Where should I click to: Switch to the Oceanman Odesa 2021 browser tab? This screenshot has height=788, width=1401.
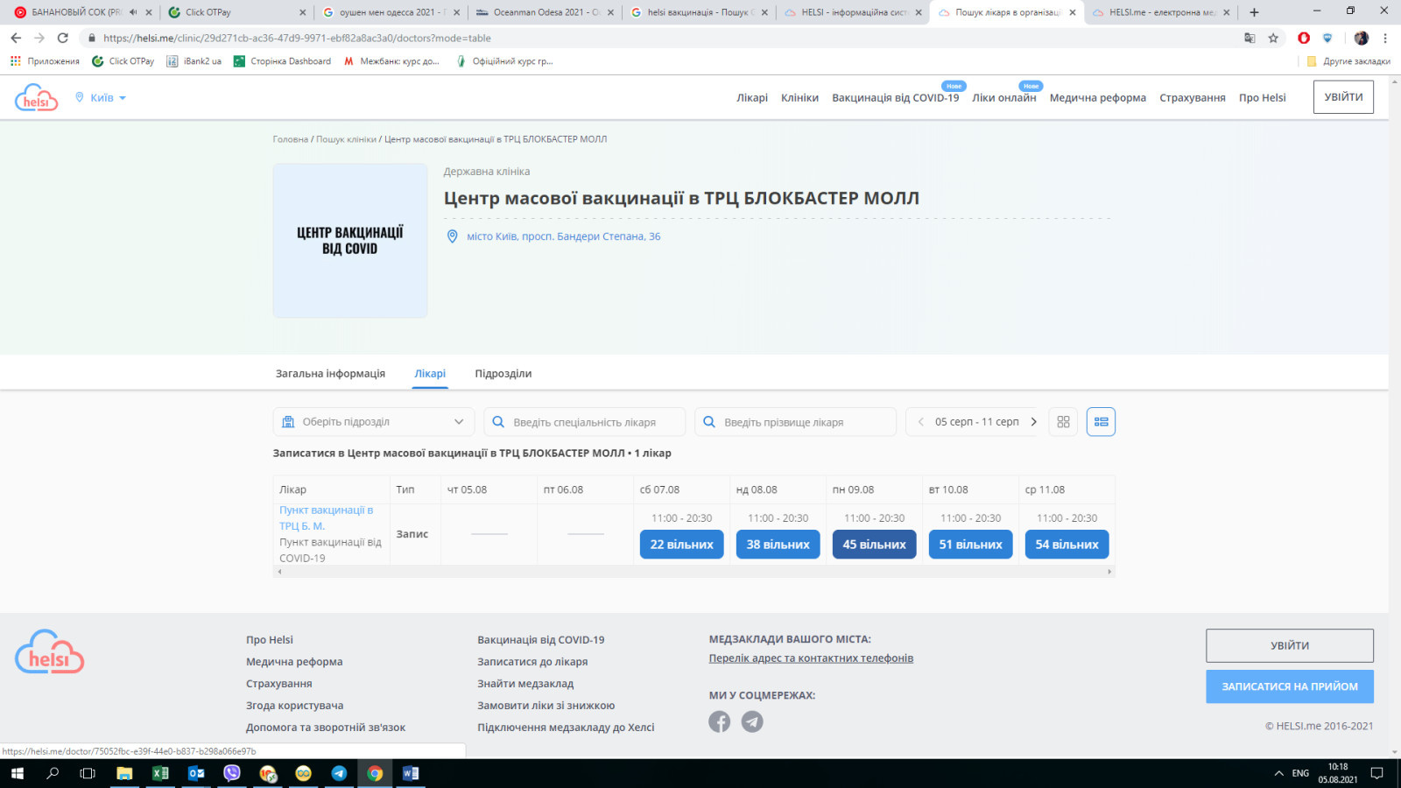click(x=544, y=12)
